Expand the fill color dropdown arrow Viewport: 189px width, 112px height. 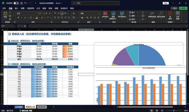tap(39, 18)
